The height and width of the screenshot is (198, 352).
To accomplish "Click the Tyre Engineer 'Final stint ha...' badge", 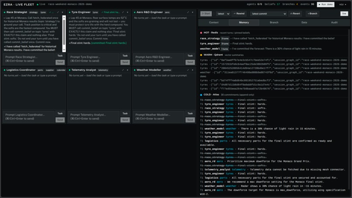I will tap(110, 12).
